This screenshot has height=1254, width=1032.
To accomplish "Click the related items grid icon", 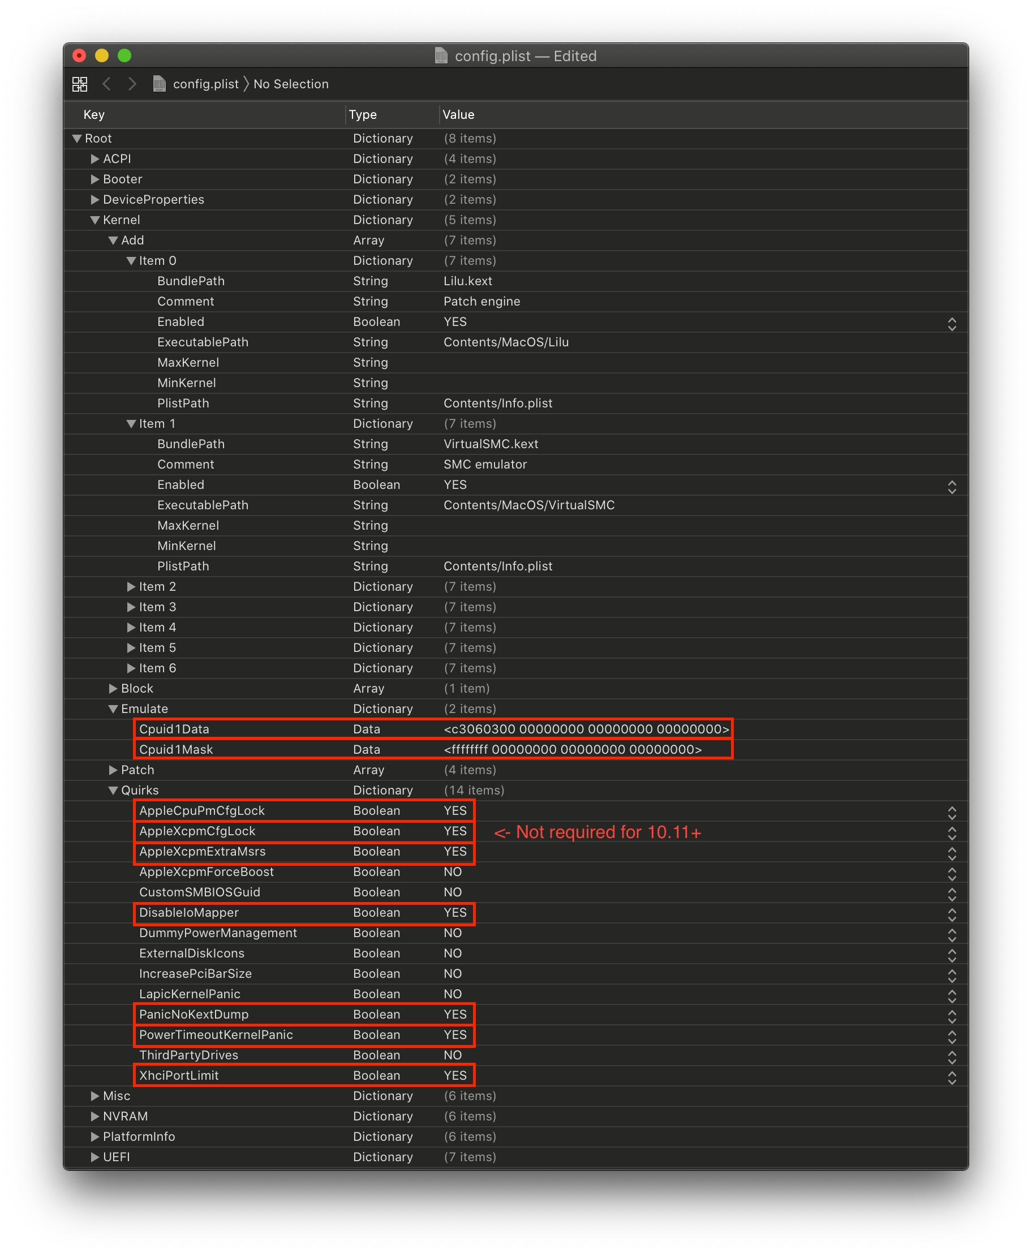I will click(80, 84).
